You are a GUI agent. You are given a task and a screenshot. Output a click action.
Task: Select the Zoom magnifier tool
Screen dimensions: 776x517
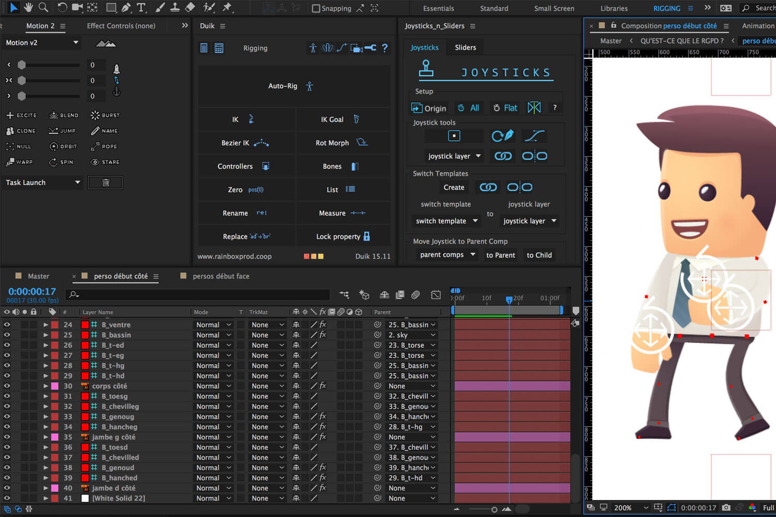point(43,7)
